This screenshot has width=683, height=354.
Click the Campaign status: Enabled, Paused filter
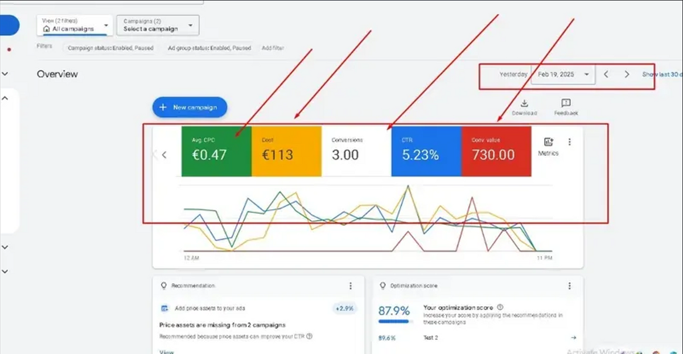click(x=110, y=48)
